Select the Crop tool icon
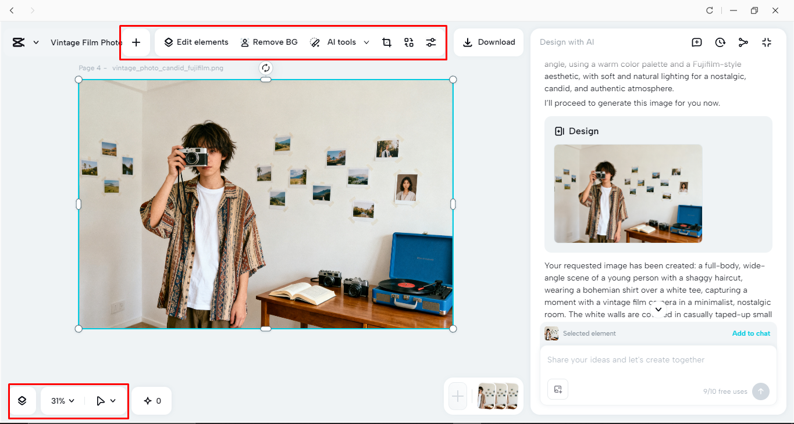The height and width of the screenshot is (424, 794). click(387, 42)
